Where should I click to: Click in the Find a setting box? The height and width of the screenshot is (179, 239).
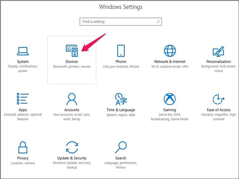(x=121, y=21)
